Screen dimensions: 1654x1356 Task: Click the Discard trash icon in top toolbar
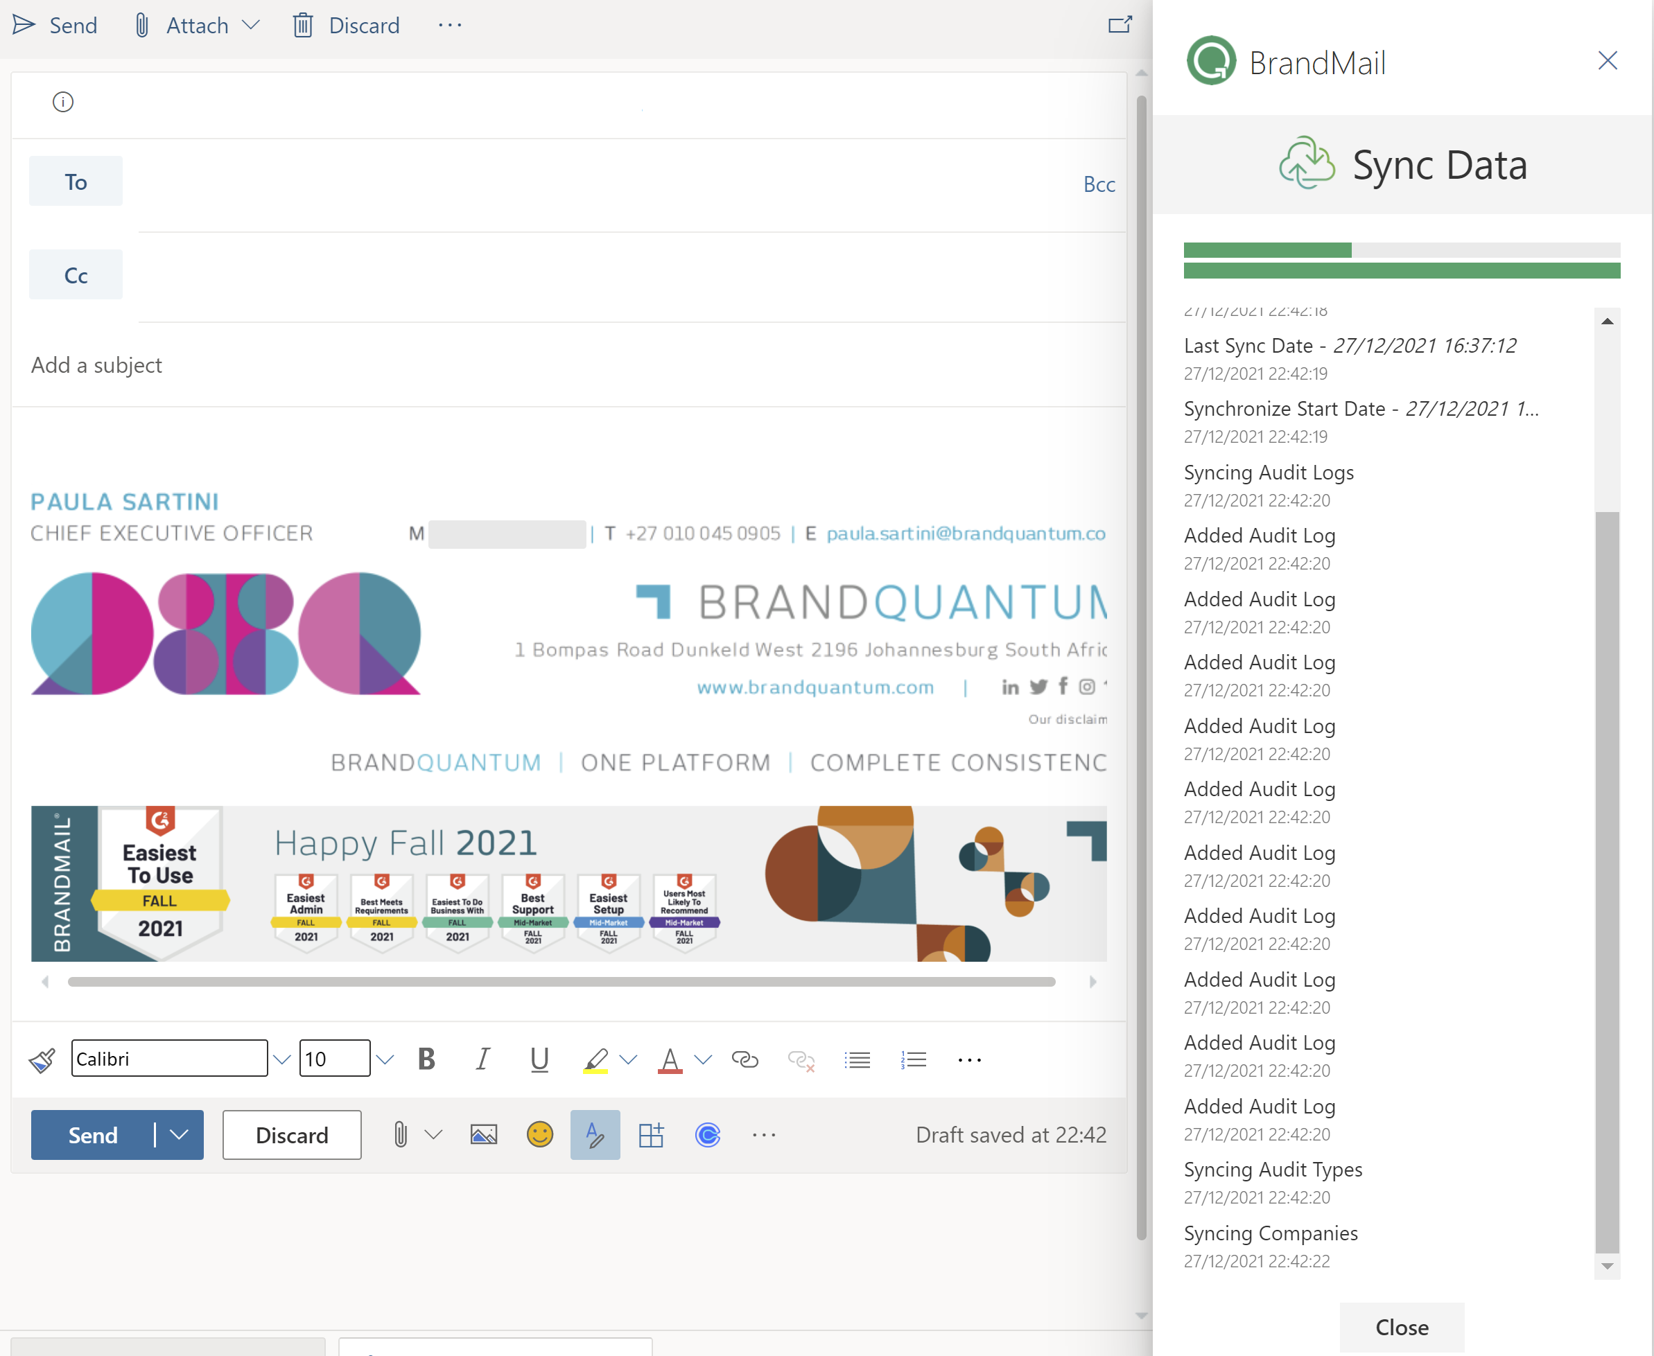(303, 25)
